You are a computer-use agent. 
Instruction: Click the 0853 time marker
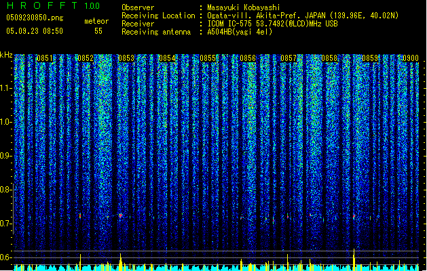(126, 58)
